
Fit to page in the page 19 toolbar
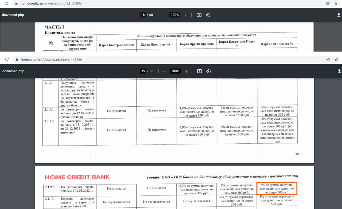pos(199,71)
